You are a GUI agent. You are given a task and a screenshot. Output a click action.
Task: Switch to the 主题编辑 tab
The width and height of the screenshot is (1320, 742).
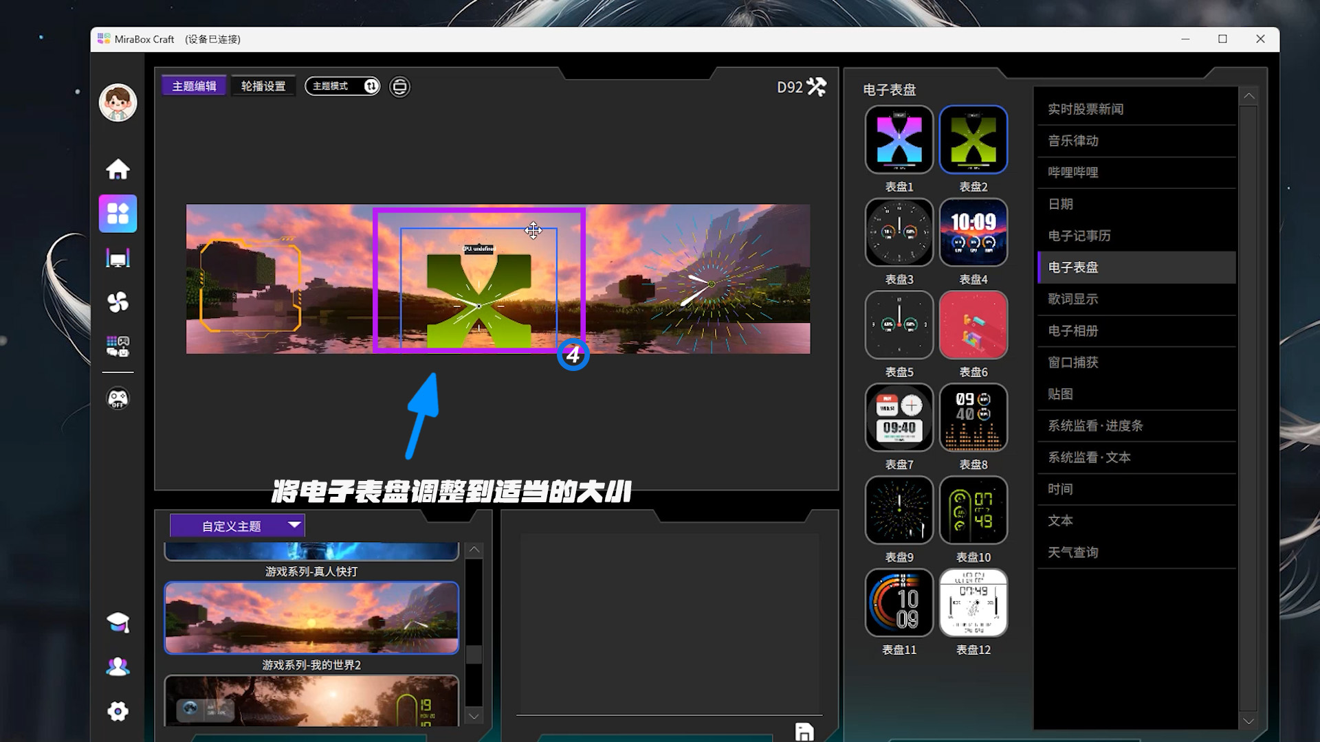(x=194, y=86)
